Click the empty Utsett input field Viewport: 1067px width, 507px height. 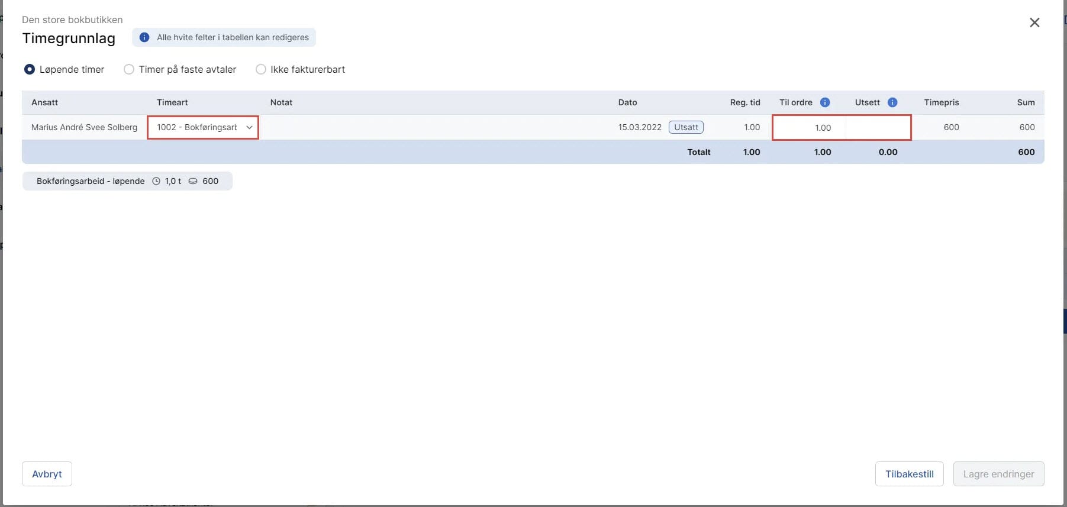pos(878,128)
